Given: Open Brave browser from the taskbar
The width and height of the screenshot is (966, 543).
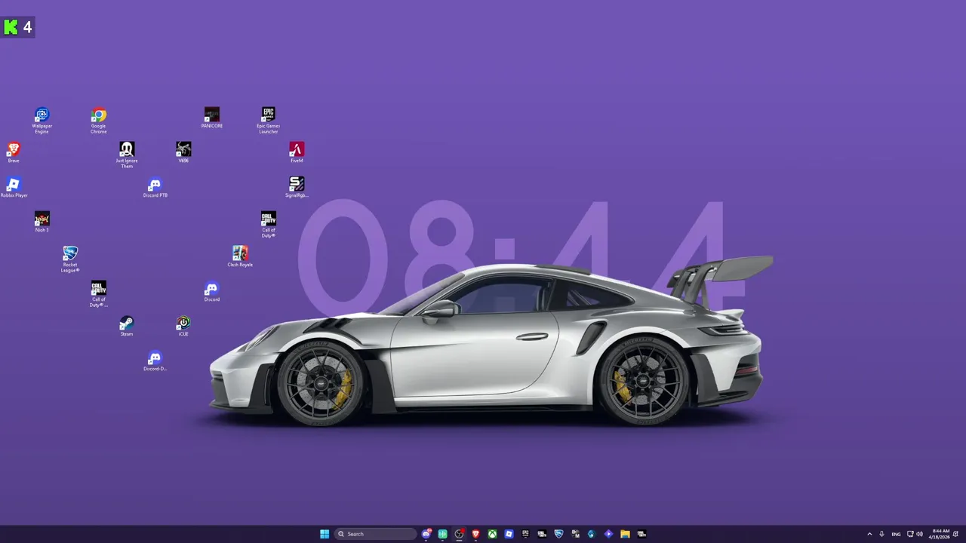Looking at the screenshot, I should [x=475, y=534].
